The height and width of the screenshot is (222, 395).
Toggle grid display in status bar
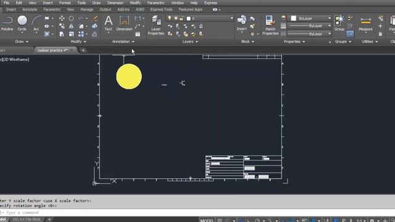pyautogui.click(x=220, y=220)
